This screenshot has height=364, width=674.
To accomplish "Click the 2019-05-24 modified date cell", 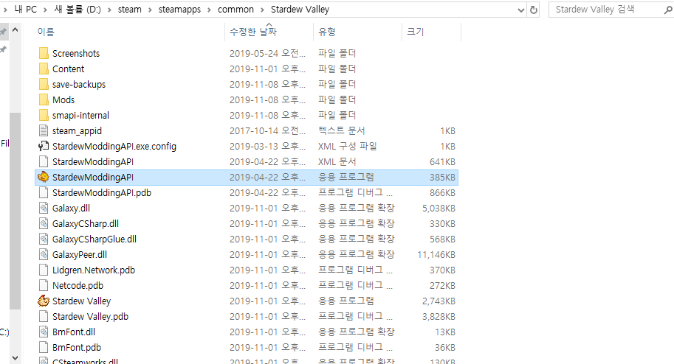I will (267, 53).
